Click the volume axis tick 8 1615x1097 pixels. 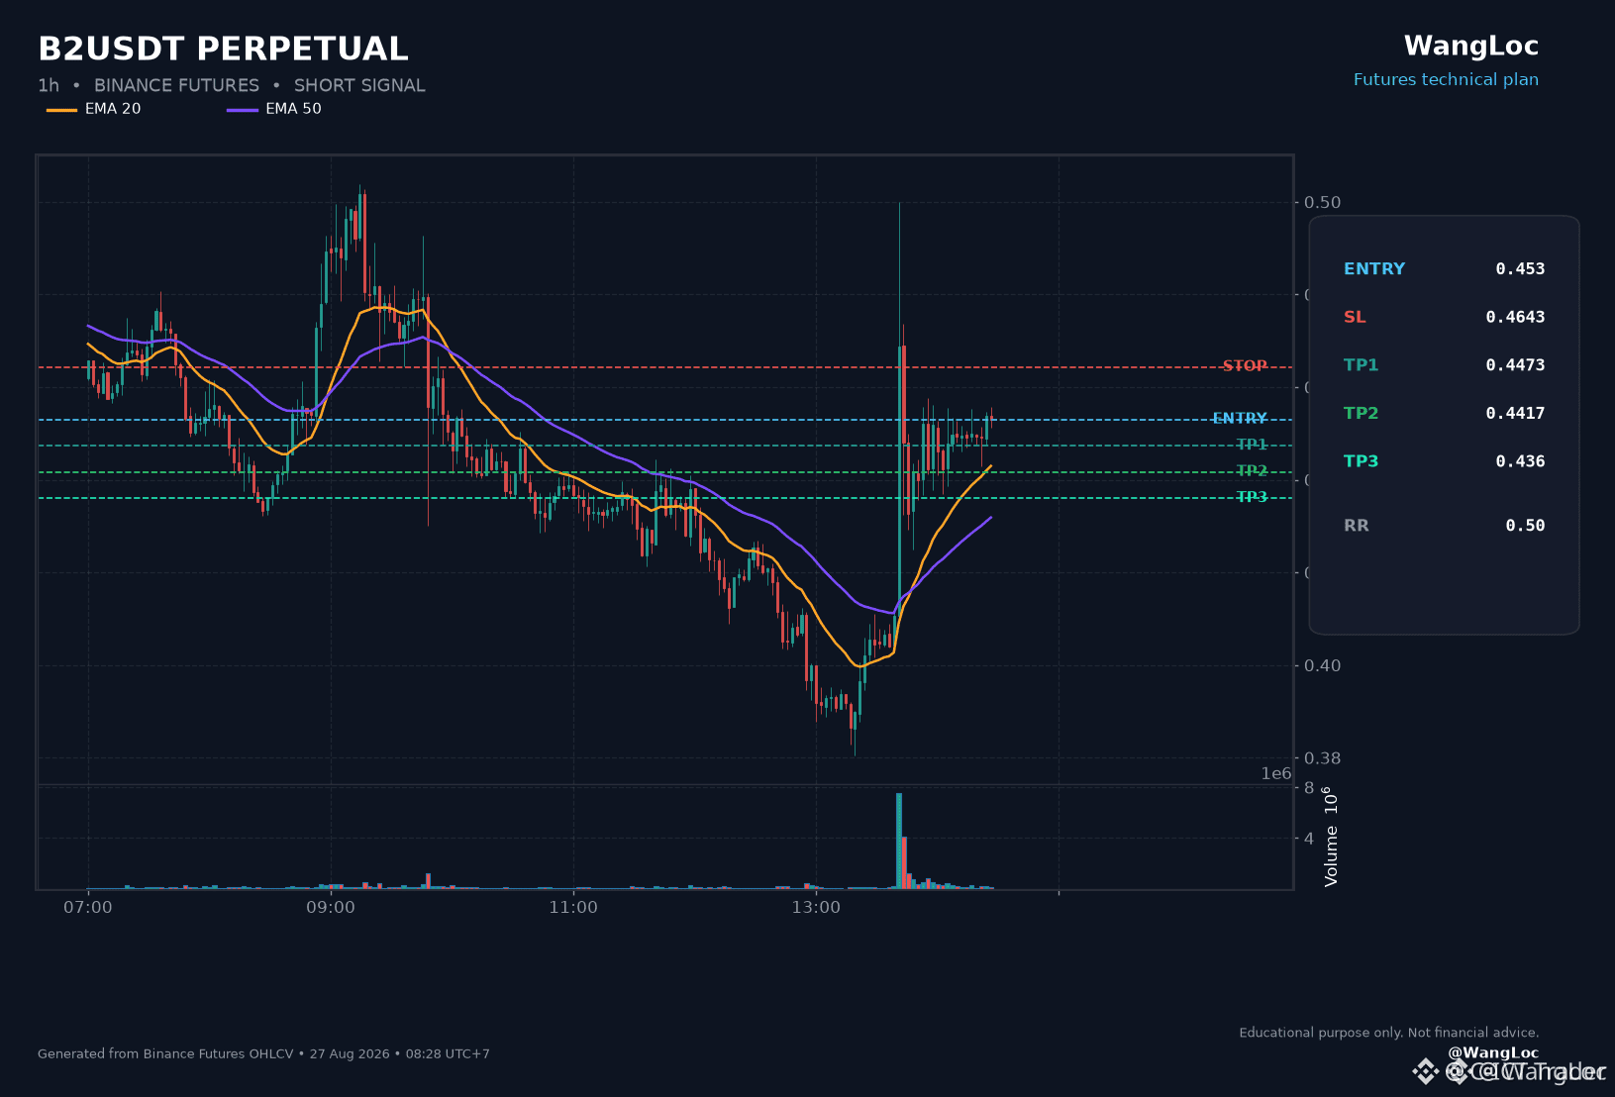pos(1309,788)
